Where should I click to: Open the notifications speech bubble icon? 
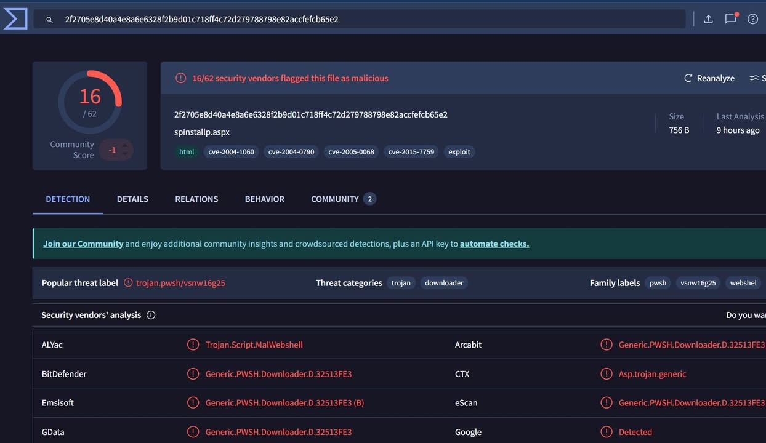[x=730, y=19]
